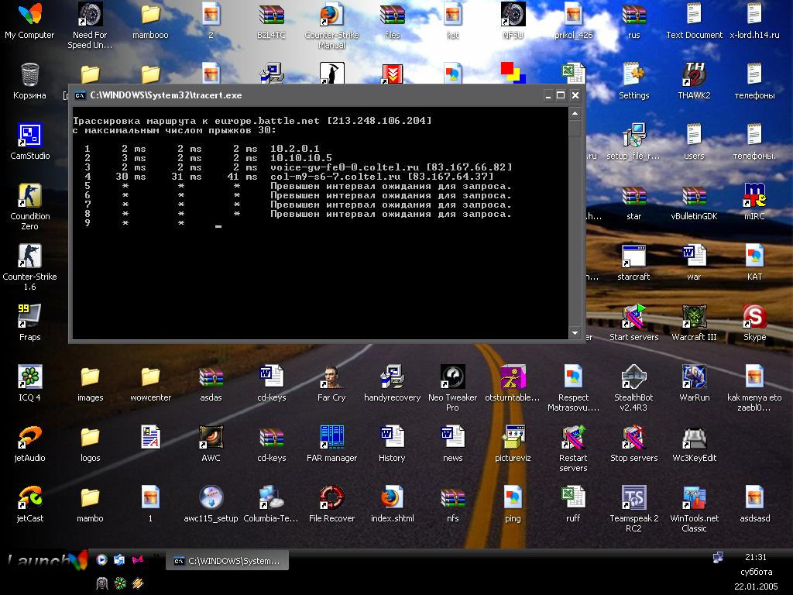Expand the quick launch overflow chevron
The height and width of the screenshot is (595, 793).
click(x=156, y=556)
